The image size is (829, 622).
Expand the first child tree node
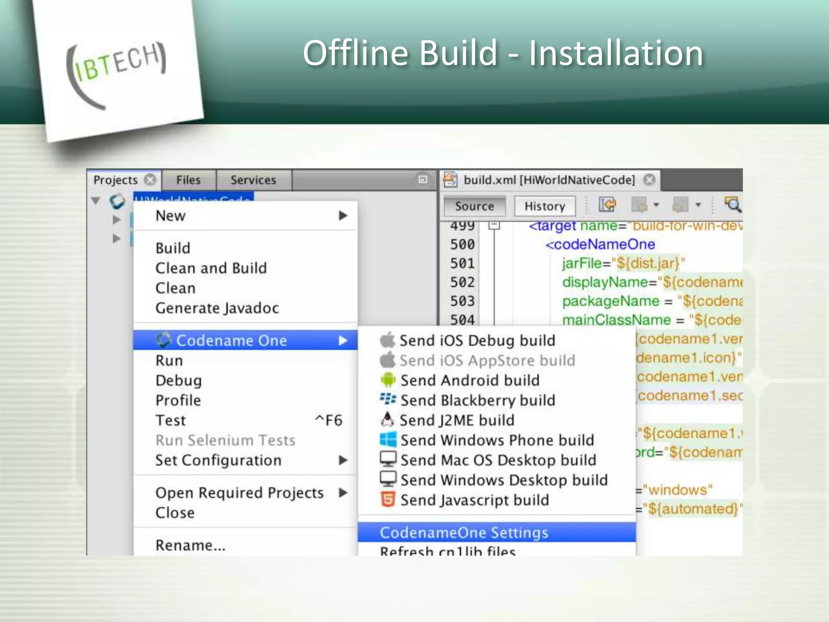(x=117, y=219)
